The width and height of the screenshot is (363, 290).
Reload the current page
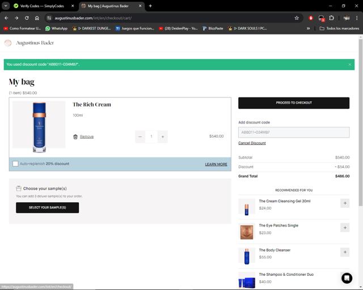[x=27, y=18]
